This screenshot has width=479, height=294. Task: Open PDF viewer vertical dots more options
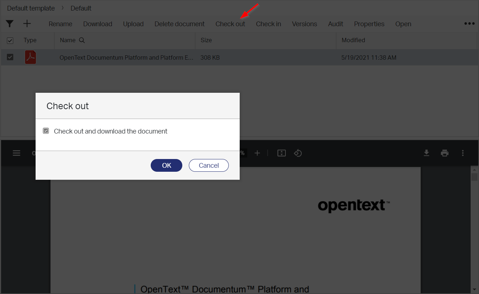[463, 153]
